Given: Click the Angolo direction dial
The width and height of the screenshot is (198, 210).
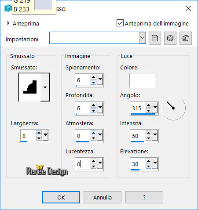Looking at the screenshot, I should click(x=173, y=108).
